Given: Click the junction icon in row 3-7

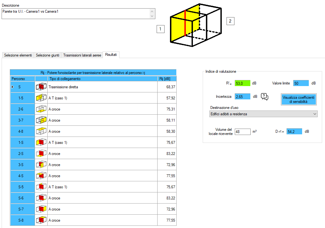Looking at the screenshot, I should pos(41,120).
